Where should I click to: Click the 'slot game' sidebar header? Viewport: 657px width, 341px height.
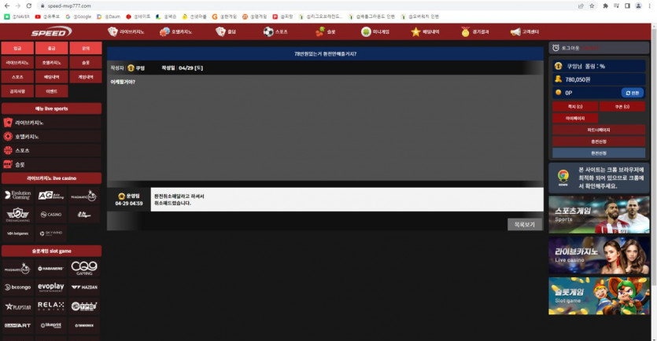tap(52, 251)
